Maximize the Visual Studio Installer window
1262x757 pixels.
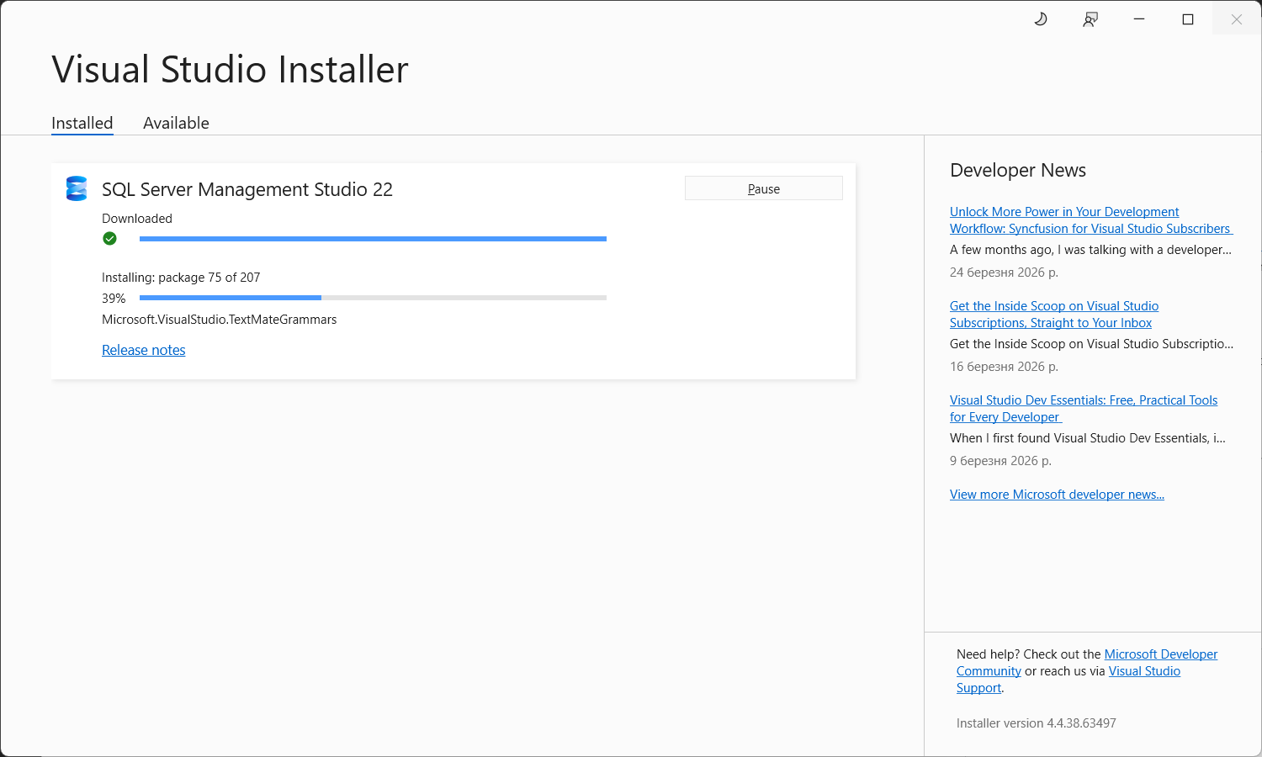(x=1188, y=19)
